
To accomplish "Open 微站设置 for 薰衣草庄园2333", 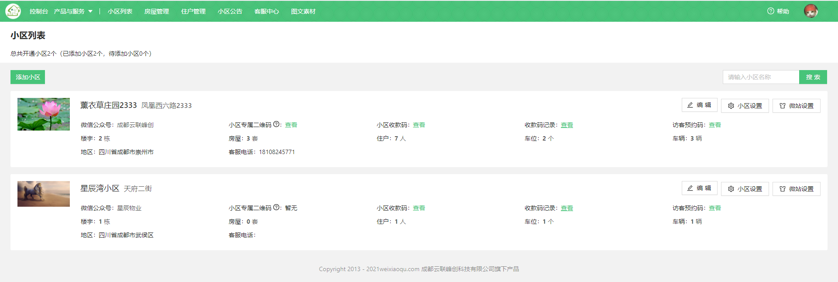I will 797,106.
